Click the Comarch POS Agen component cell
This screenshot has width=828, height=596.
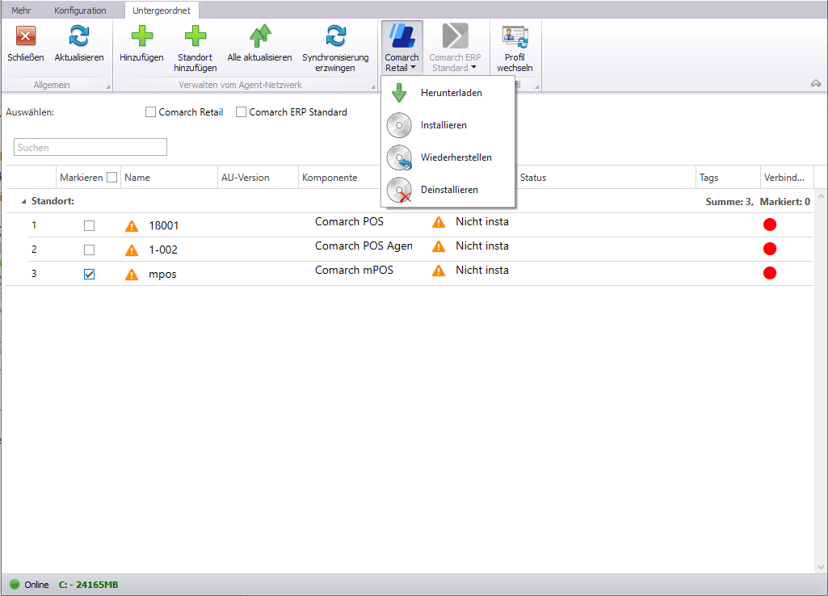[364, 246]
